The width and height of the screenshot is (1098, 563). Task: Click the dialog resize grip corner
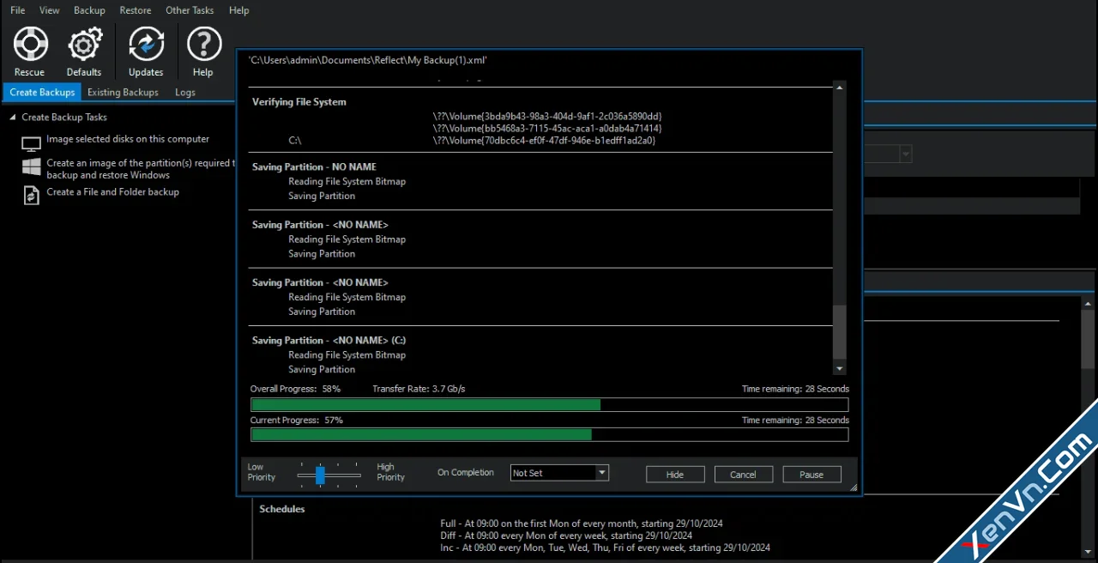tap(853, 487)
